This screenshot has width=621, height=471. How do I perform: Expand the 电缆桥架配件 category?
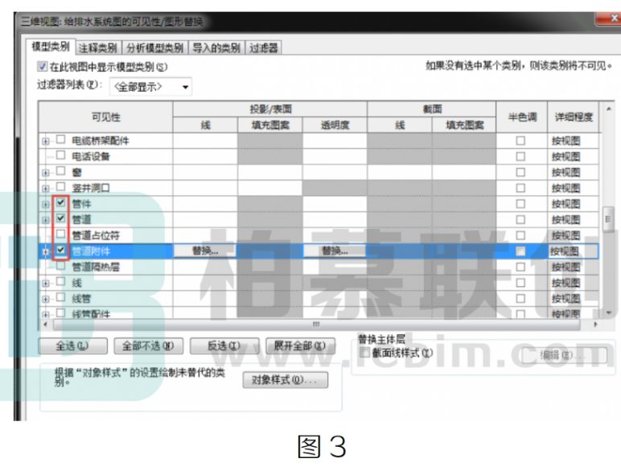[x=46, y=141]
